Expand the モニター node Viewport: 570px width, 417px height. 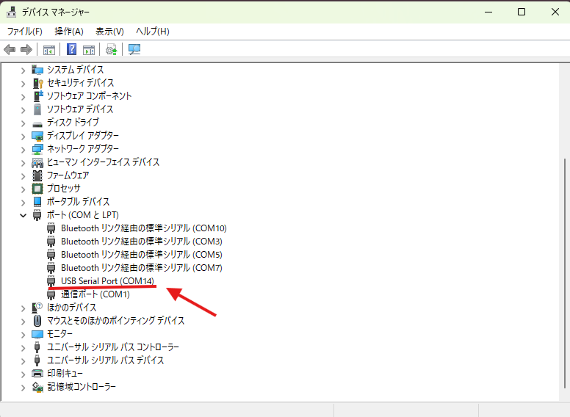[23, 335]
